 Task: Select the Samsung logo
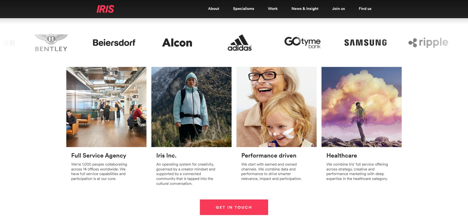click(366, 43)
